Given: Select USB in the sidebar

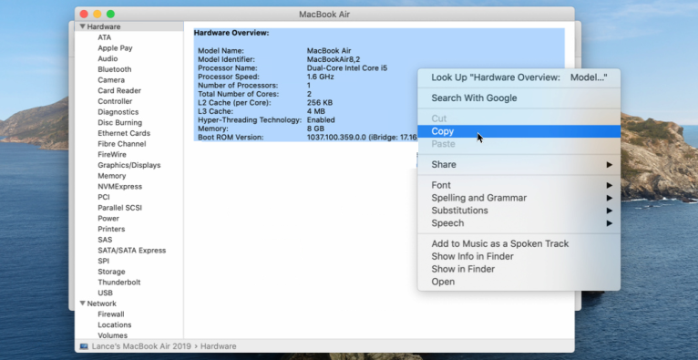Looking at the screenshot, I should pos(105,293).
